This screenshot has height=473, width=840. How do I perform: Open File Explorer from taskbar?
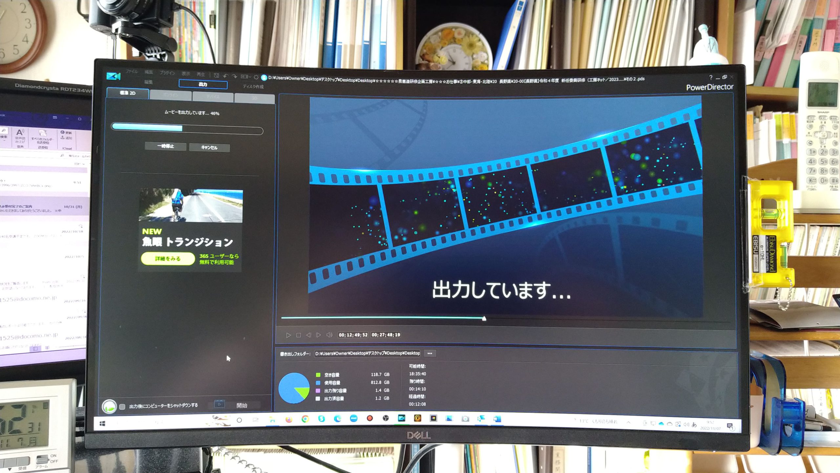tap(272, 419)
